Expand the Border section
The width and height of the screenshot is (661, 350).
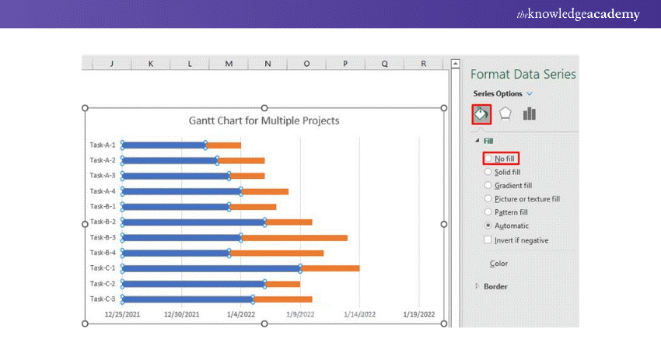[x=477, y=286]
